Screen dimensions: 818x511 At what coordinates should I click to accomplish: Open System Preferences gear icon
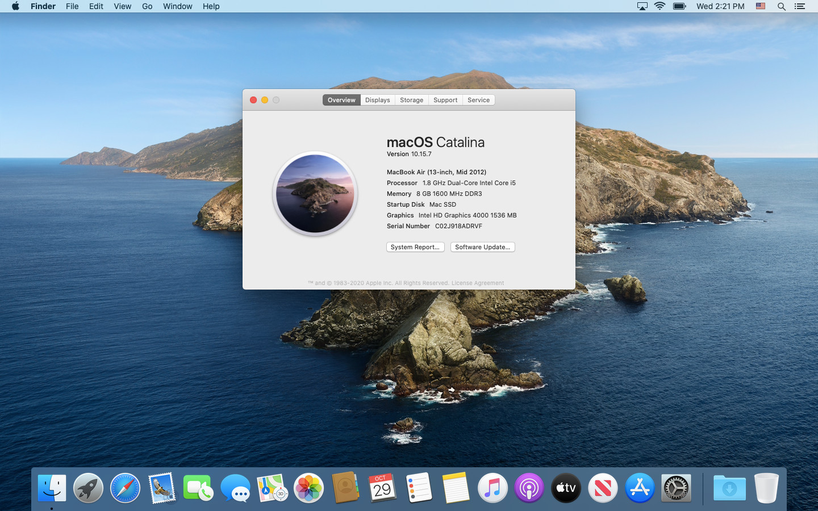[676, 488]
